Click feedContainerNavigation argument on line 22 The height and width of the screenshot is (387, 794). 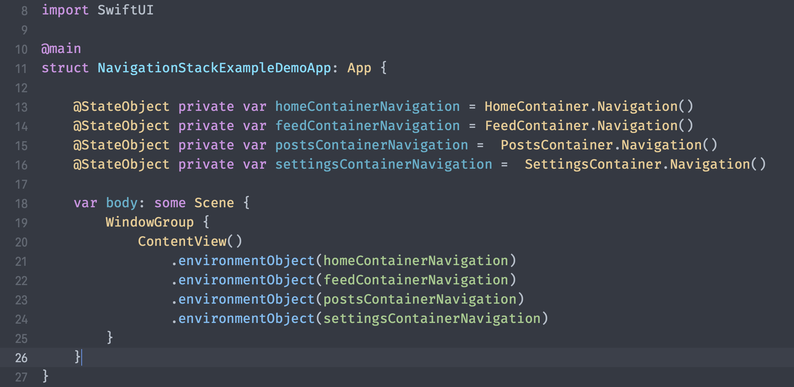[416, 280]
